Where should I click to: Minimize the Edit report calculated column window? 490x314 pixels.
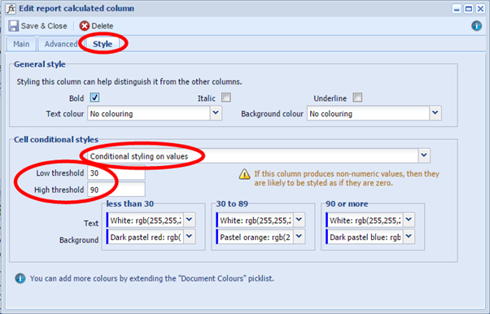(457, 9)
